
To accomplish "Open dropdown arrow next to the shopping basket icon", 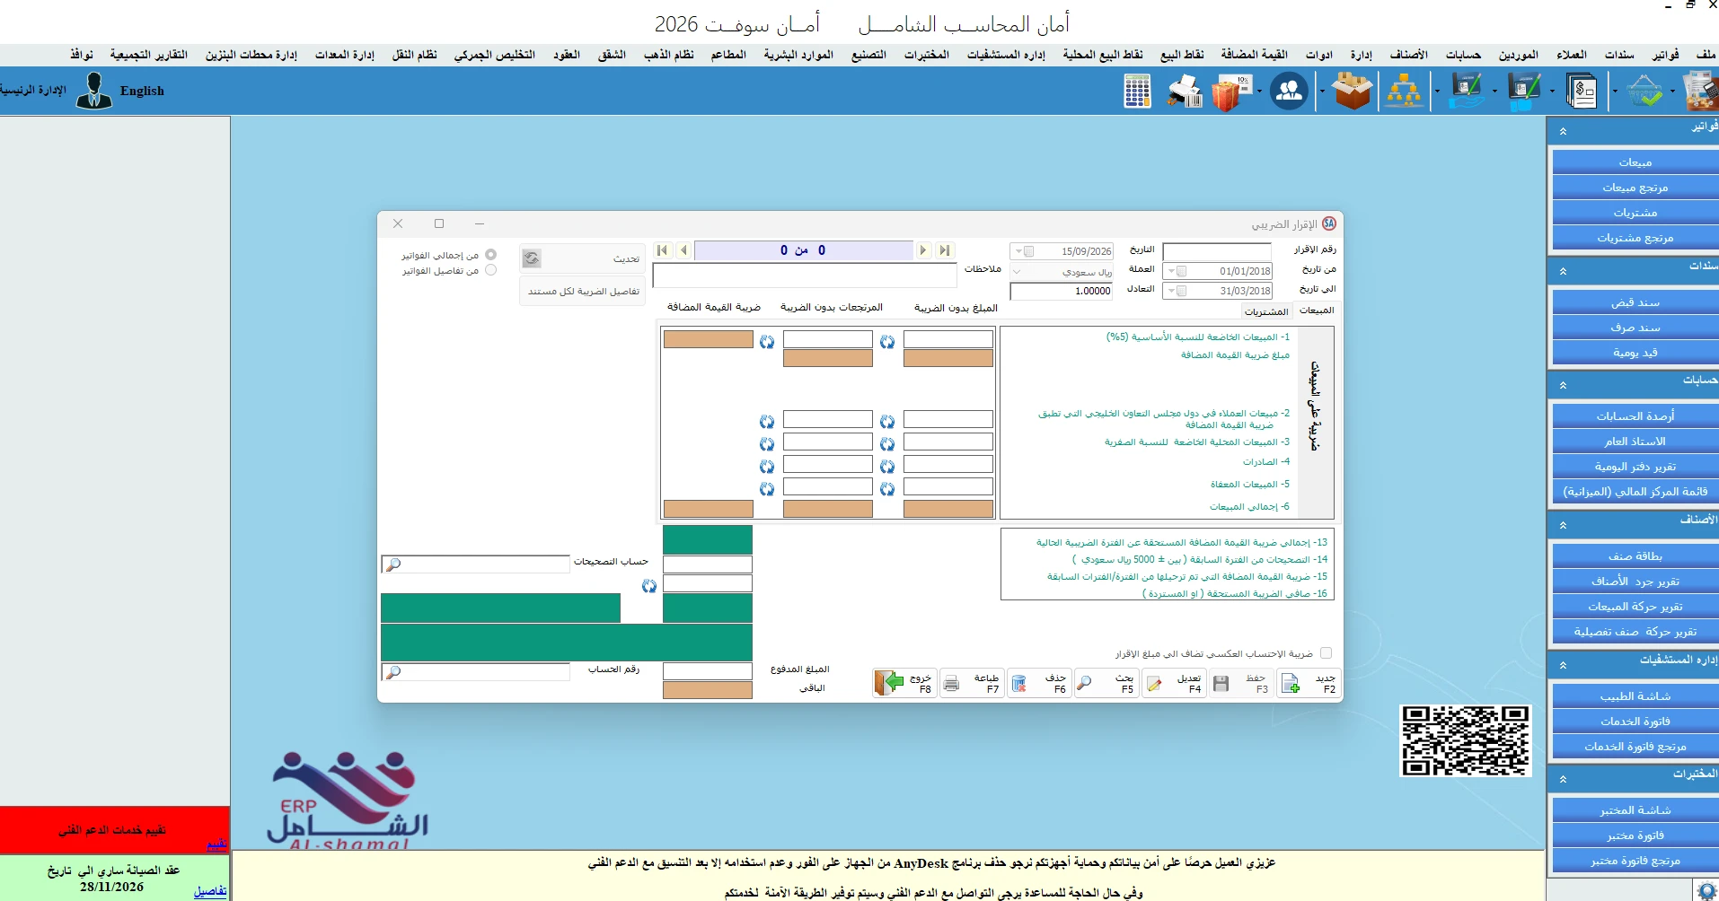I will pyautogui.click(x=1672, y=92).
